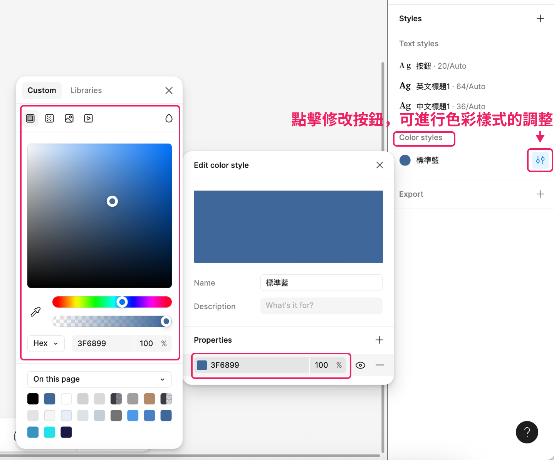Toggle visibility of the 3F6899 fill
554x460 pixels.
[x=360, y=365]
